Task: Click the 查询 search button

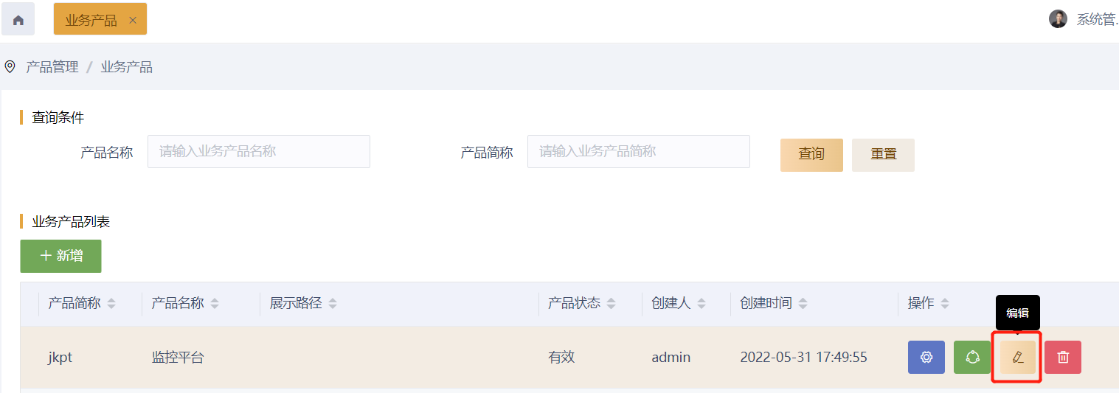Action: (811, 154)
